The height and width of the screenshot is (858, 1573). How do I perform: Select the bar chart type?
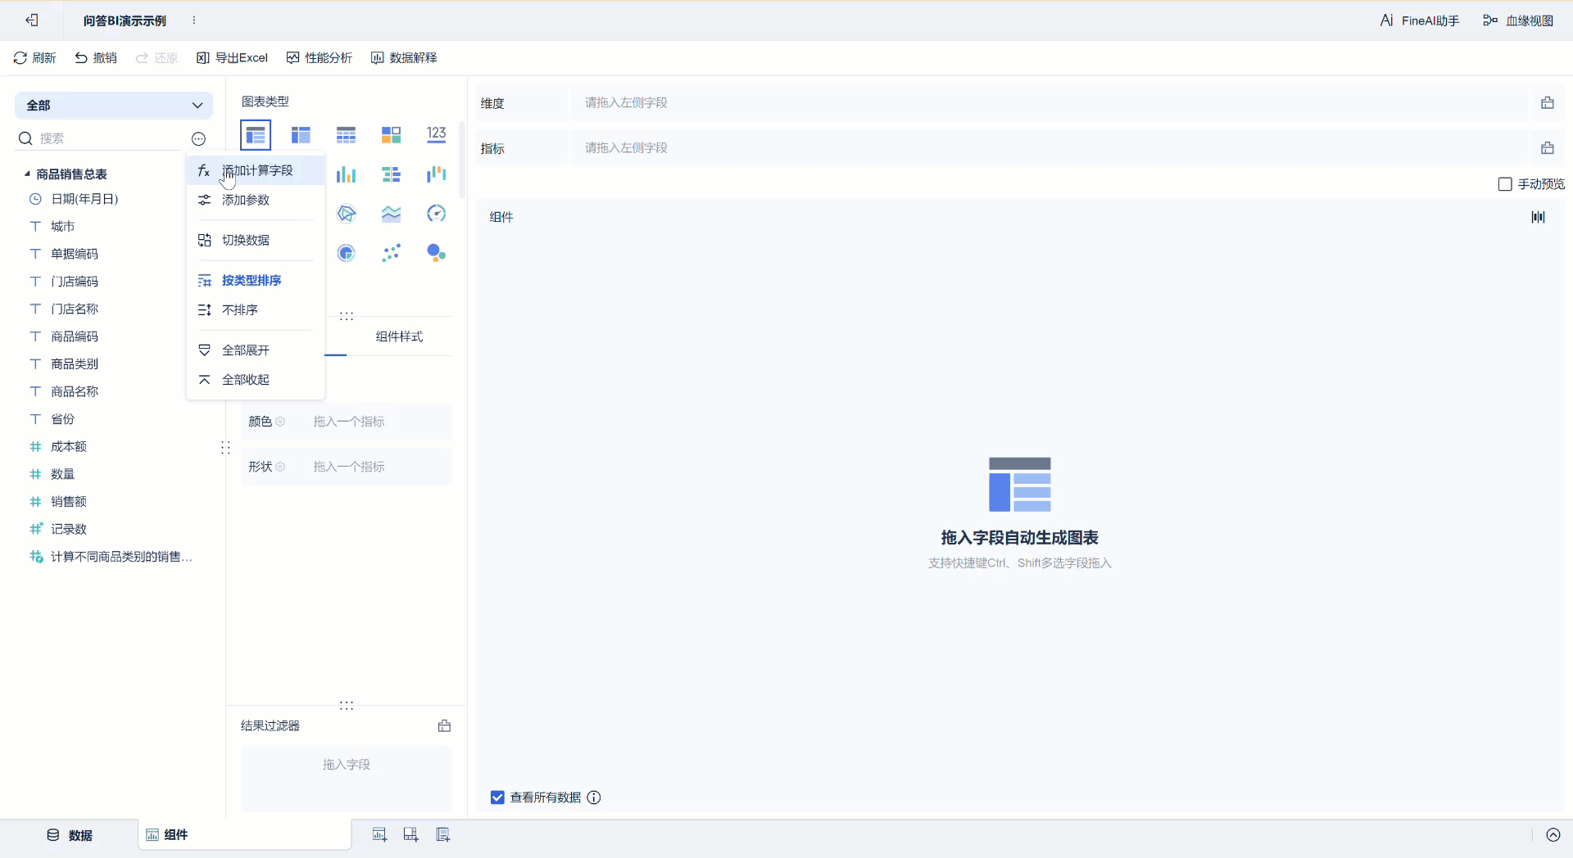pyautogui.click(x=346, y=174)
